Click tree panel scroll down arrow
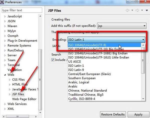Viewport: 150px width, 118px height. (40, 113)
